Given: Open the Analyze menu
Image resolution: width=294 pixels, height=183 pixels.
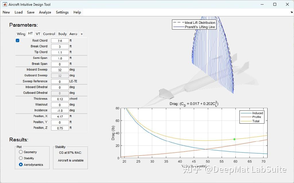Looking at the screenshot, I should click(x=45, y=12).
